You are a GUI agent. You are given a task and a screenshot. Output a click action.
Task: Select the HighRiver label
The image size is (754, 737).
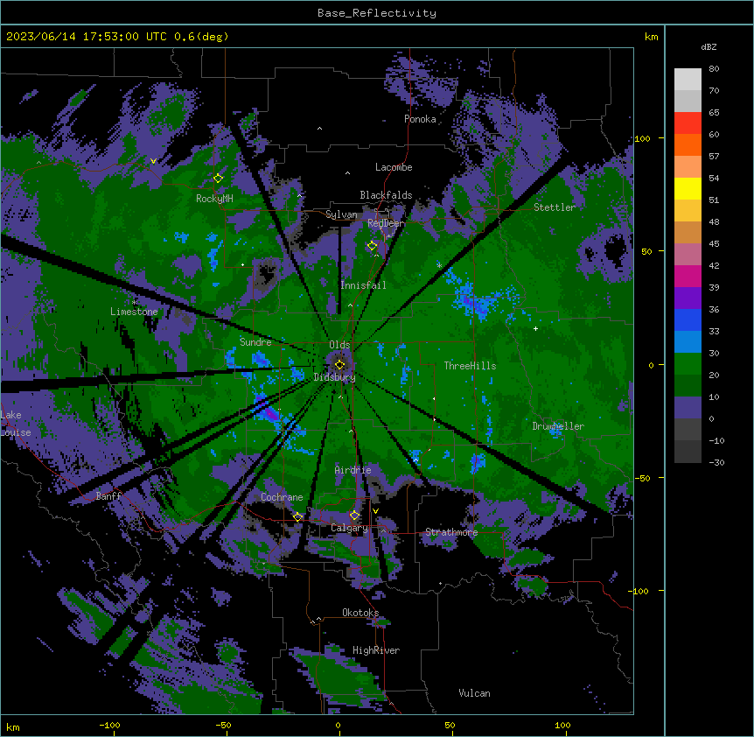point(376,650)
